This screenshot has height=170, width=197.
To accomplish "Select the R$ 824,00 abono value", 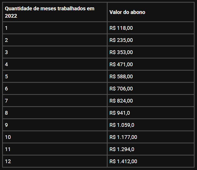I will 121,101.
